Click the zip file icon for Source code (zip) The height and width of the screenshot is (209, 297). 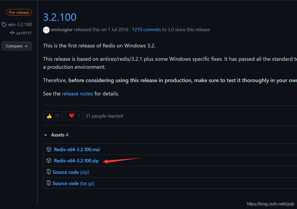pyautogui.click(x=49, y=172)
